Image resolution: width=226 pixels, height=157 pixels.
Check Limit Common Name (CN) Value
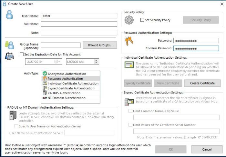point(130,111)
